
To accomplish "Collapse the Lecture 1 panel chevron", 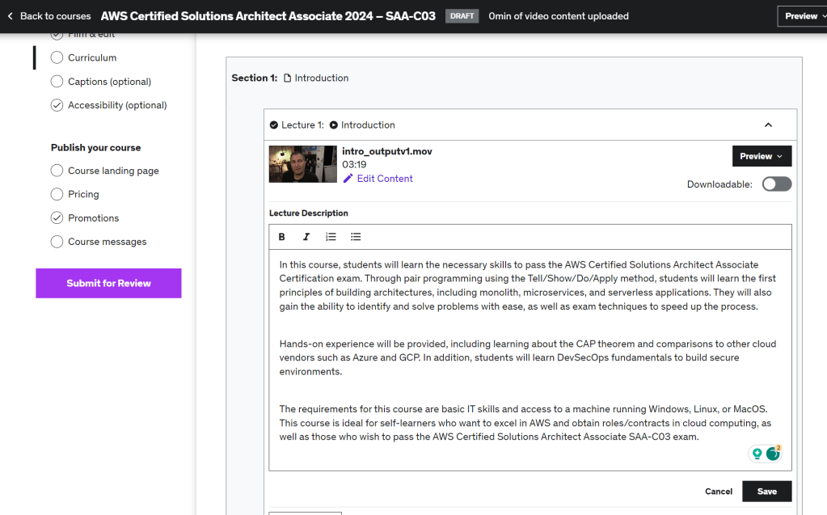I will tap(769, 125).
